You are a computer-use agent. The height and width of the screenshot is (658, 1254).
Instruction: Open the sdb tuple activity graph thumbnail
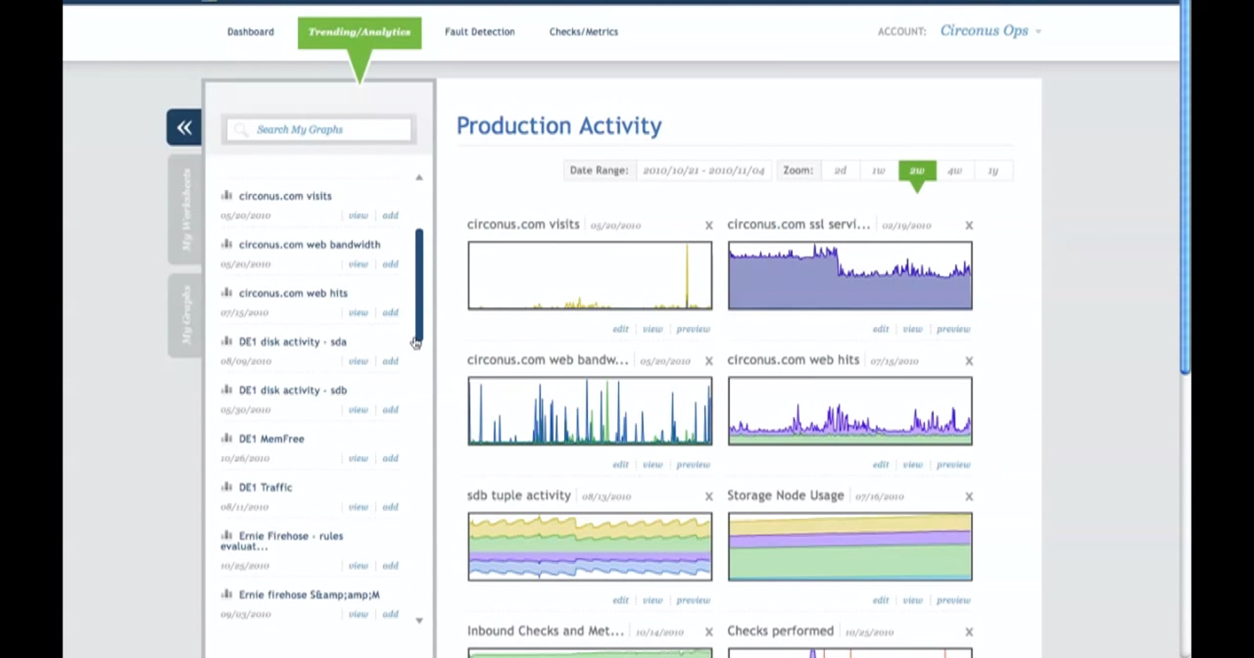(590, 546)
